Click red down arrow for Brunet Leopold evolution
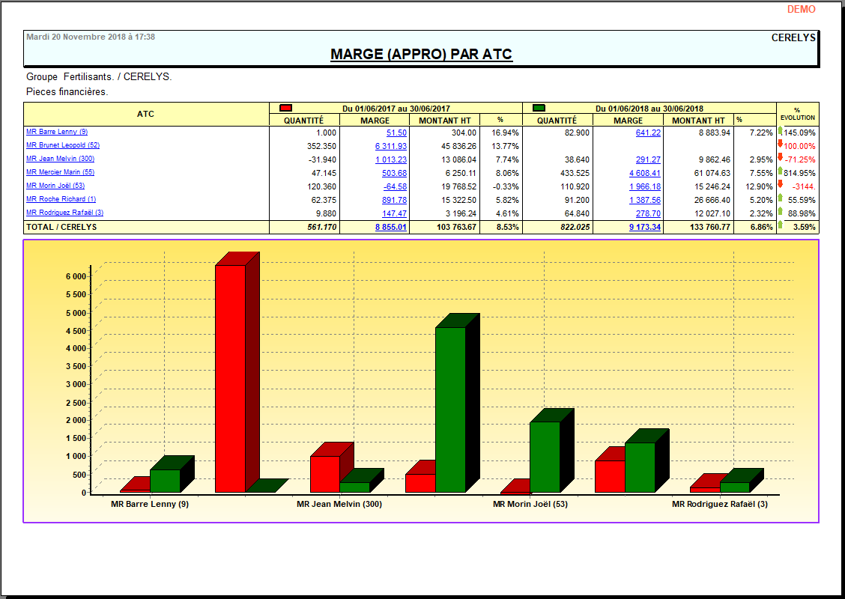Image resolution: width=845 pixels, height=599 pixels. 780,144
